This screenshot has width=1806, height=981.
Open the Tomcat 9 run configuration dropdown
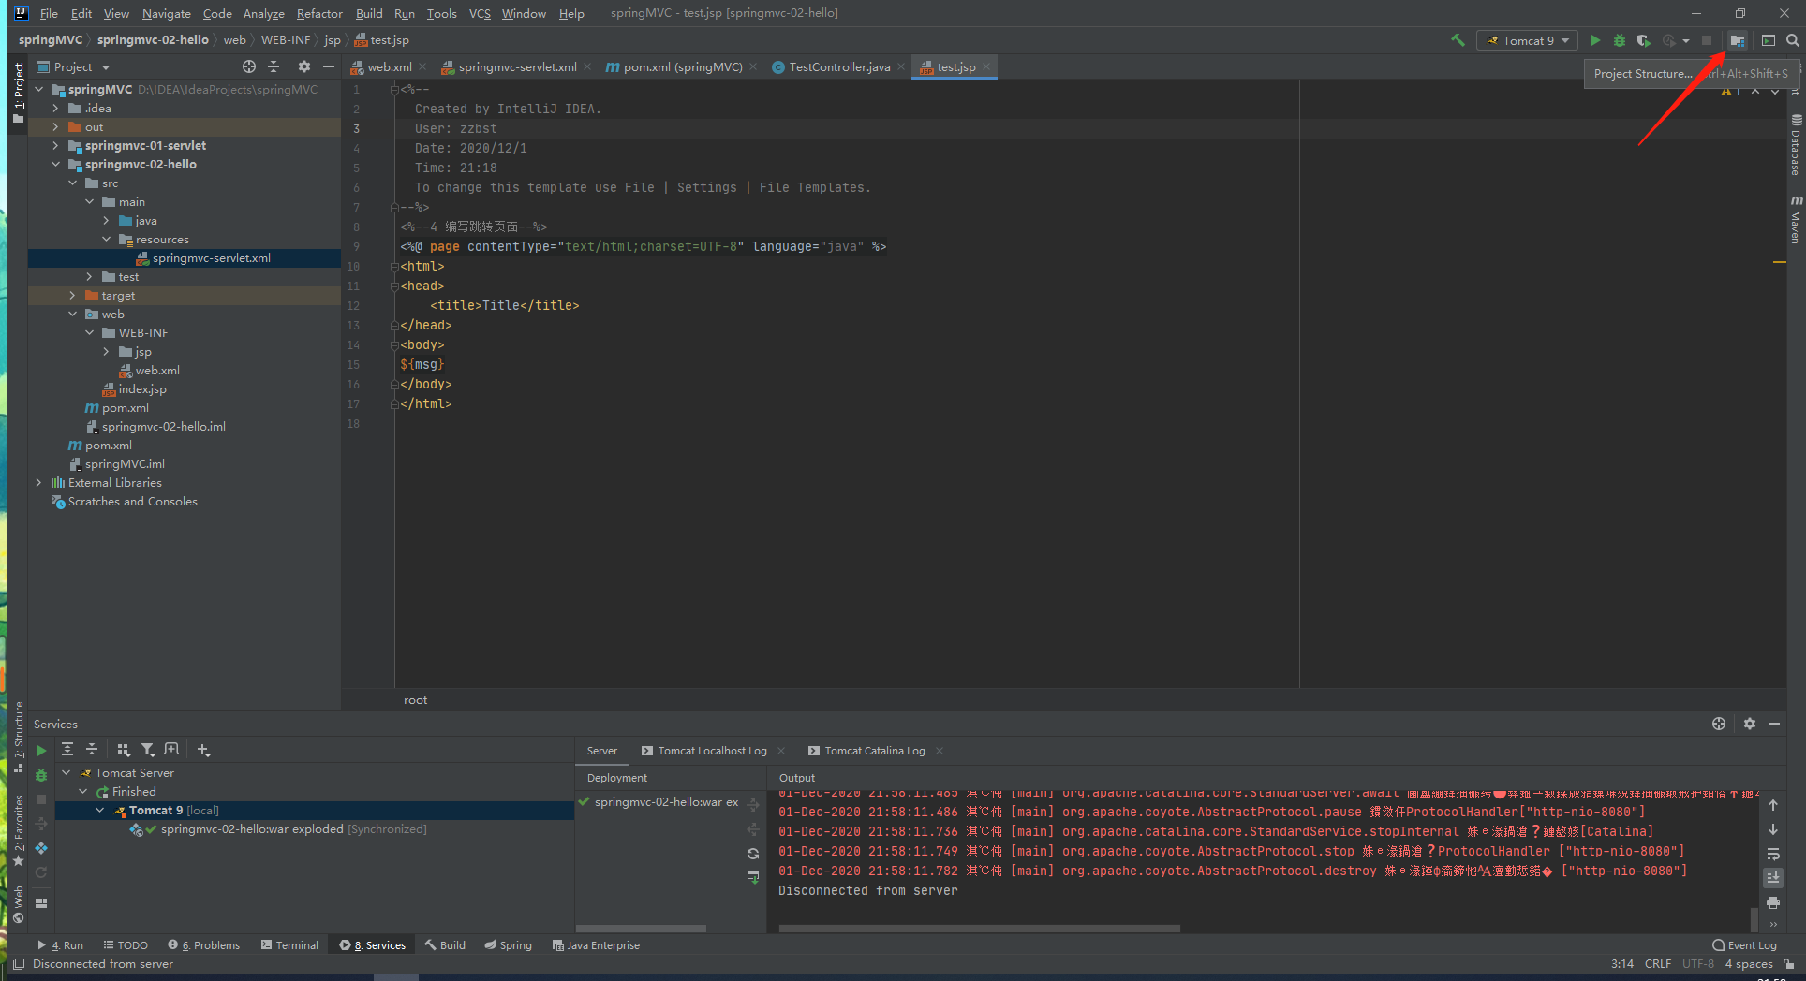(x=1528, y=40)
